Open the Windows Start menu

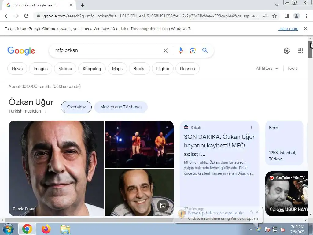(8, 229)
